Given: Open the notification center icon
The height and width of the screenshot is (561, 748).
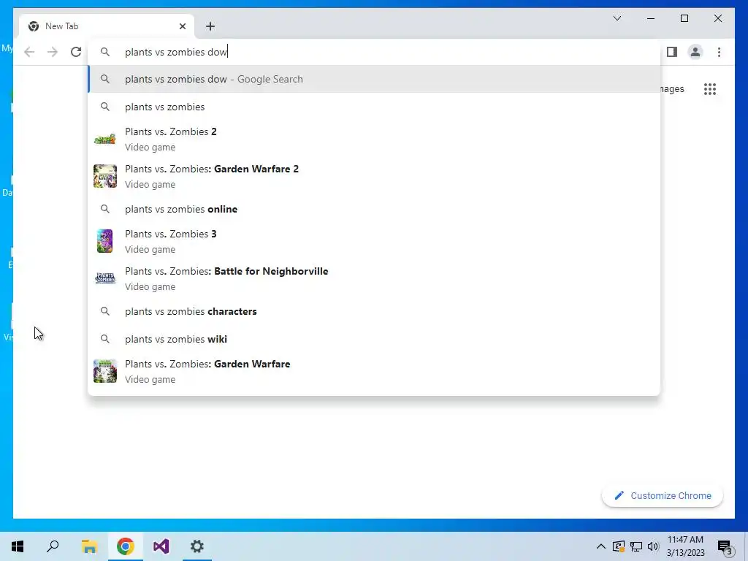Looking at the screenshot, I should pyautogui.click(x=725, y=547).
